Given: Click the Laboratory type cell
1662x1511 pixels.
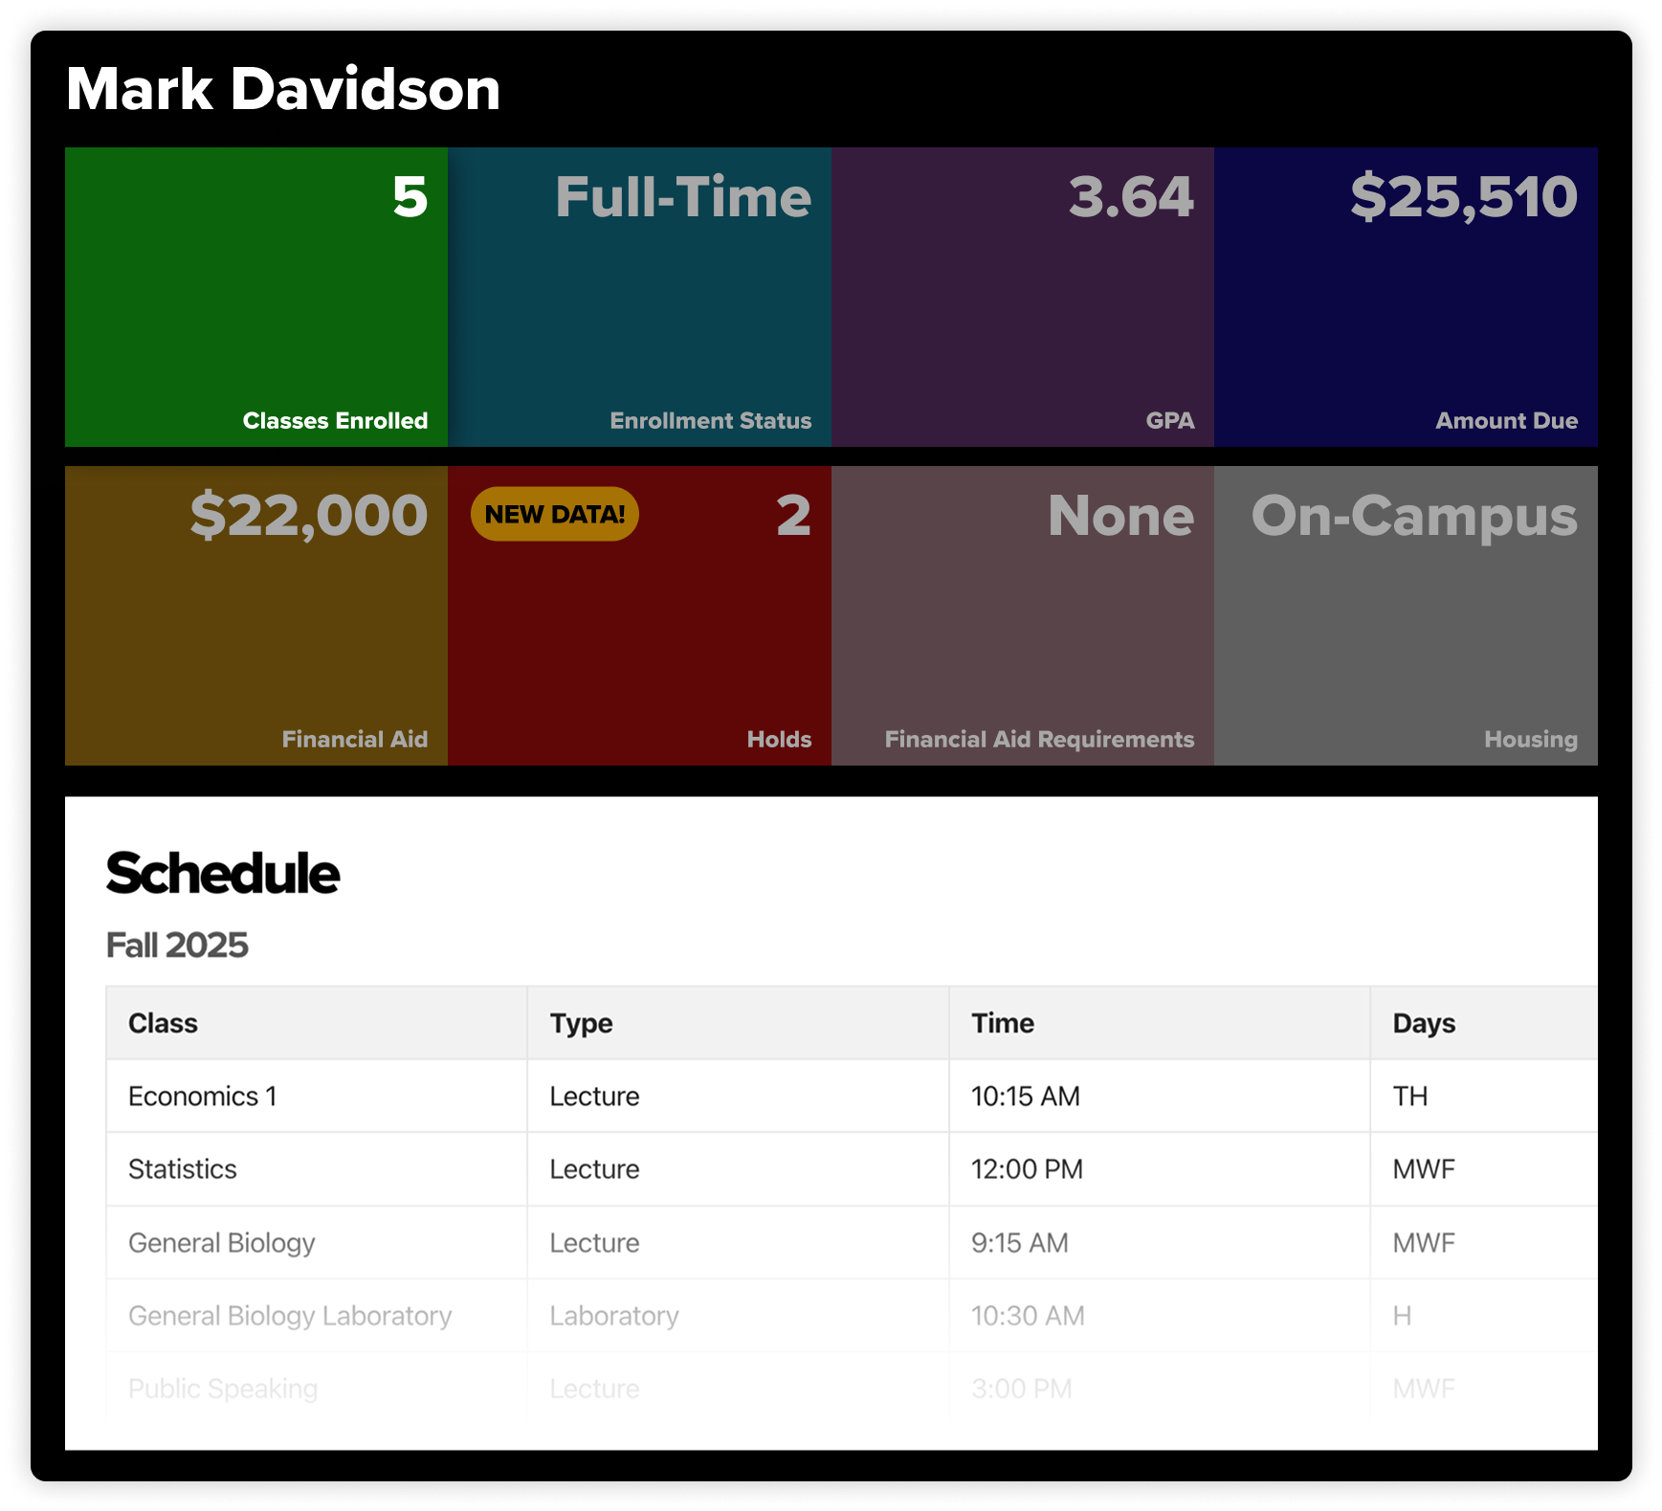Looking at the screenshot, I should 738,1316.
